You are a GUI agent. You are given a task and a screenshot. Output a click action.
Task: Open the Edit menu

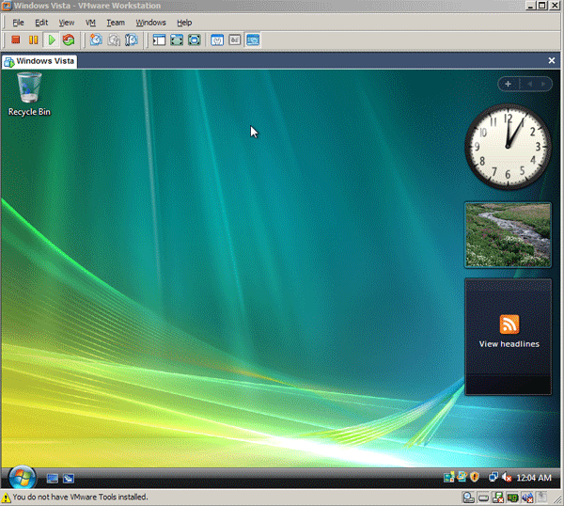[x=41, y=23]
